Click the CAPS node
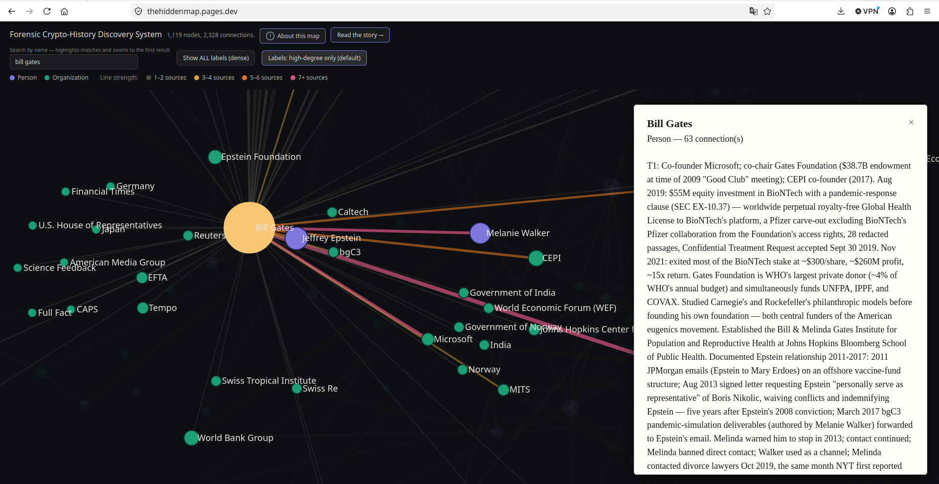The height and width of the screenshot is (484, 939). click(x=71, y=309)
